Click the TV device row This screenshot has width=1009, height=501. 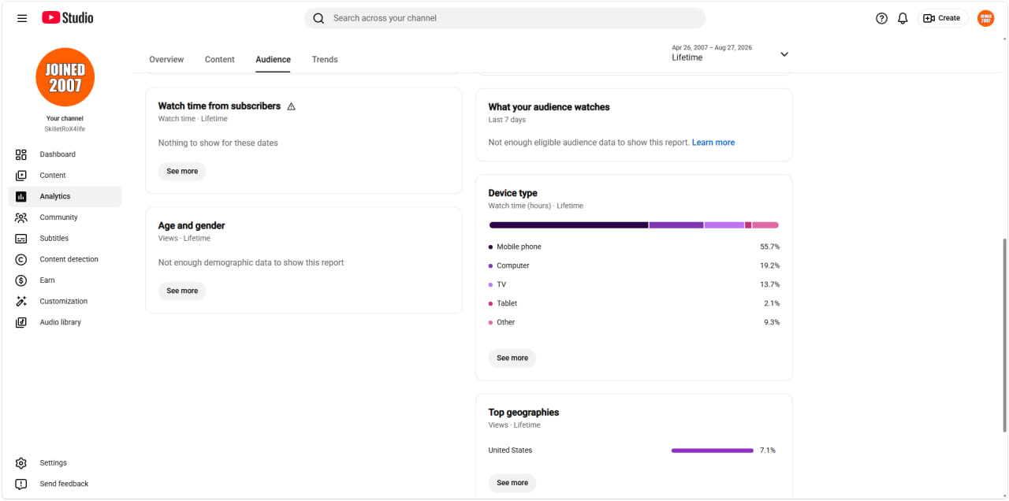tap(634, 284)
